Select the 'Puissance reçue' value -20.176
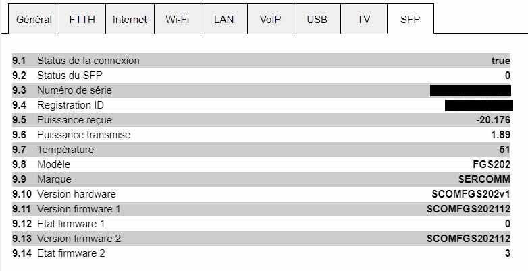This screenshot has width=528, height=271. [493, 120]
